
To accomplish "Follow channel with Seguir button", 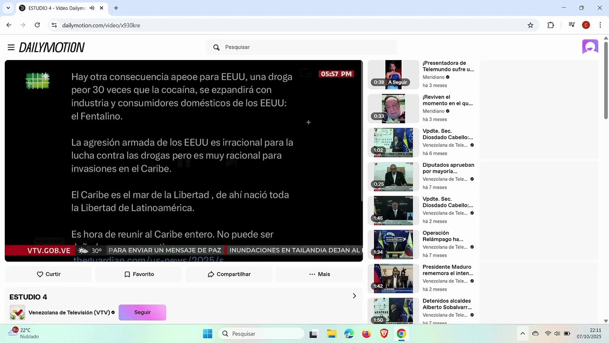I will point(142,313).
